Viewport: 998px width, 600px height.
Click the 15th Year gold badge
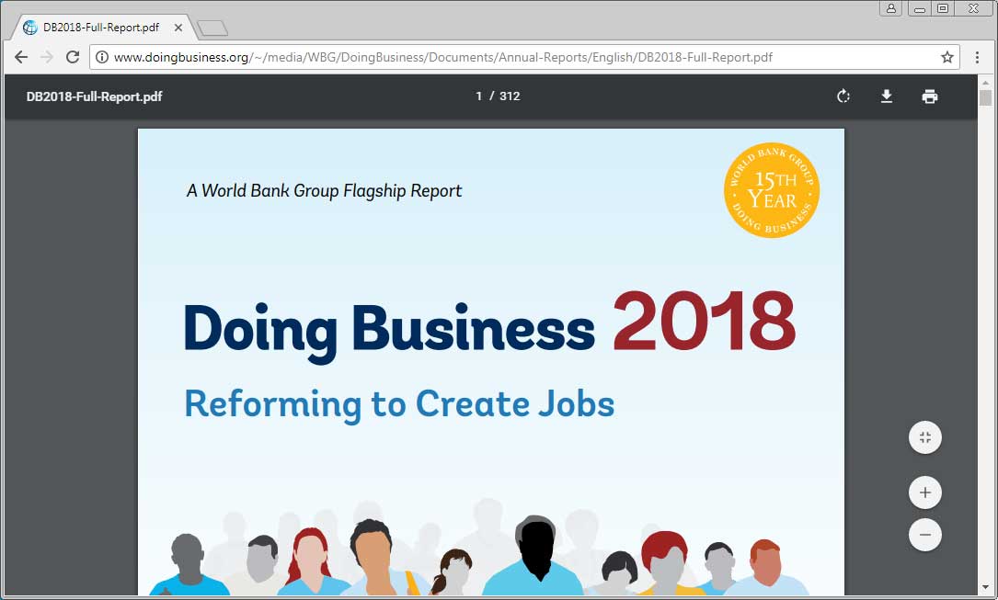coord(772,190)
